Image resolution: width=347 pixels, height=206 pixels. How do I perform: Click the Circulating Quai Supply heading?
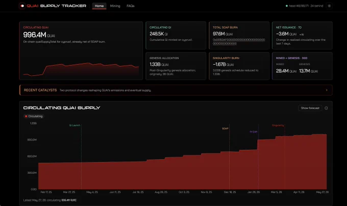pyautogui.click(x=62, y=108)
